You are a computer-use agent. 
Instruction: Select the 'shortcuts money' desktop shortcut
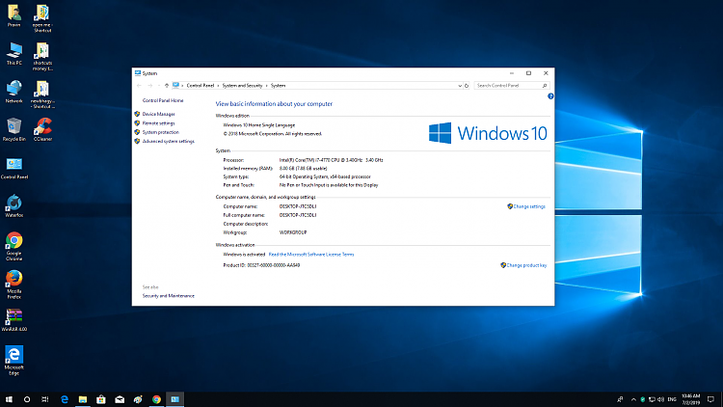pyautogui.click(x=42, y=57)
